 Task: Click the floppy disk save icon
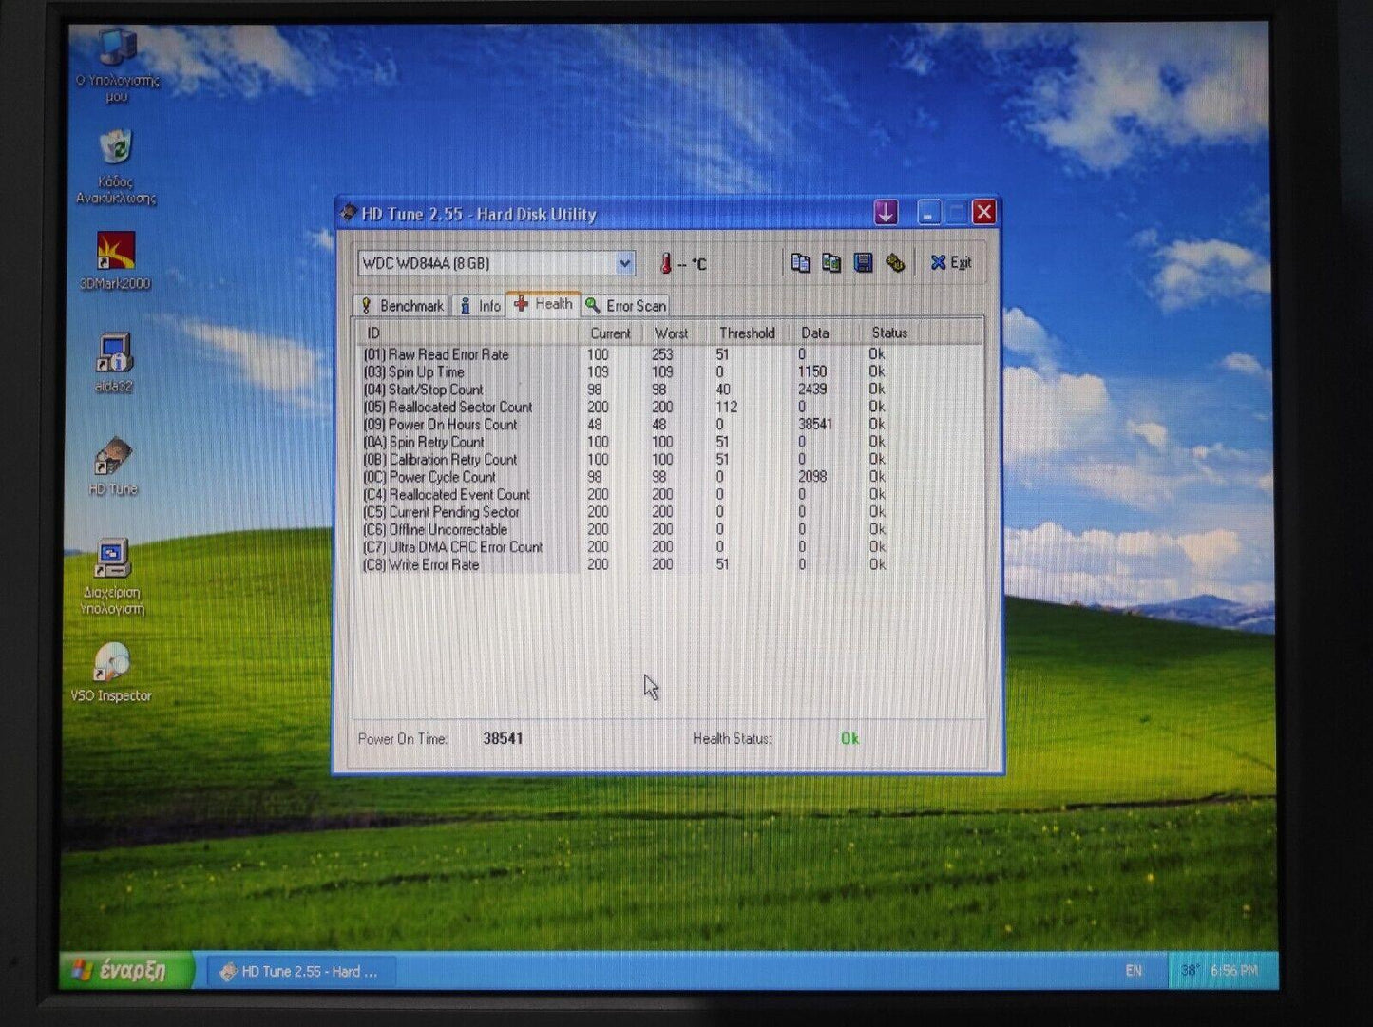pyautogui.click(x=863, y=263)
